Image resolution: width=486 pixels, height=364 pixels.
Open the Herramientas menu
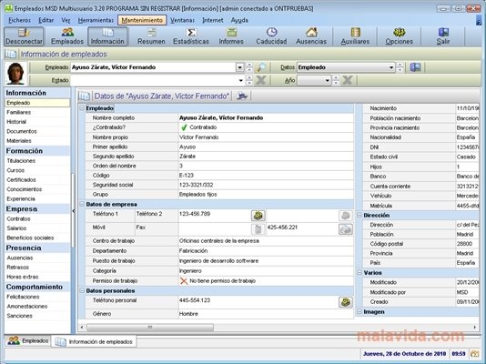click(x=96, y=20)
